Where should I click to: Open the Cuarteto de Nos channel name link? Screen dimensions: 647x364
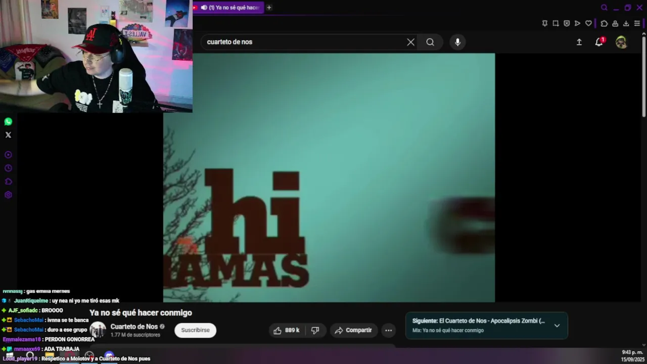point(134,327)
